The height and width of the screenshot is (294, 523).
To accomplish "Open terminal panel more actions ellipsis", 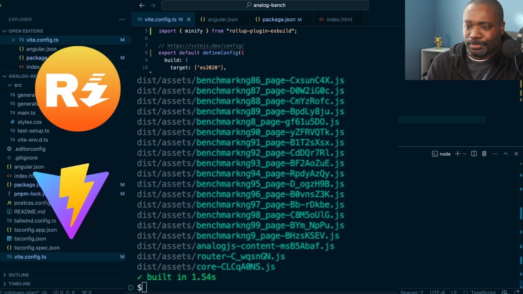I will 495,154.
